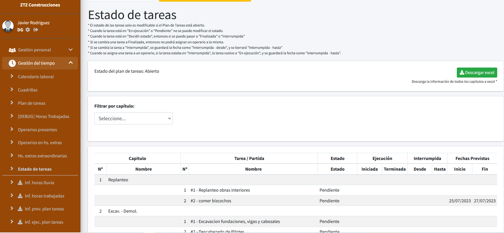Open Operarios en hs. extras menu item
Viewport: 504px width, 233px height.
tap(40, 143)
